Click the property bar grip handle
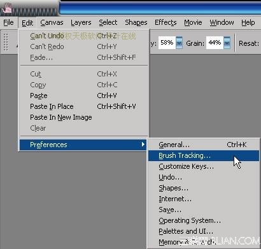The width and height of the screenshot is (261, 249). tap(6, 42)
